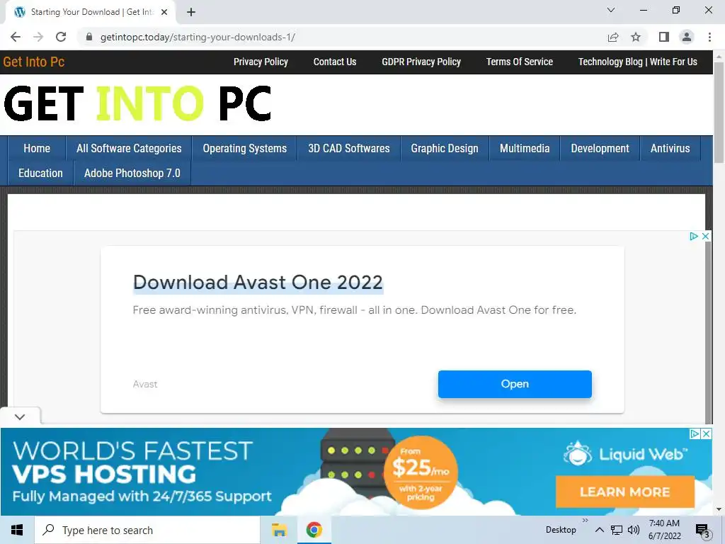Click Download Avast One 2022 headline
This screenshot has height=544, width=725.
click(258, 282)
